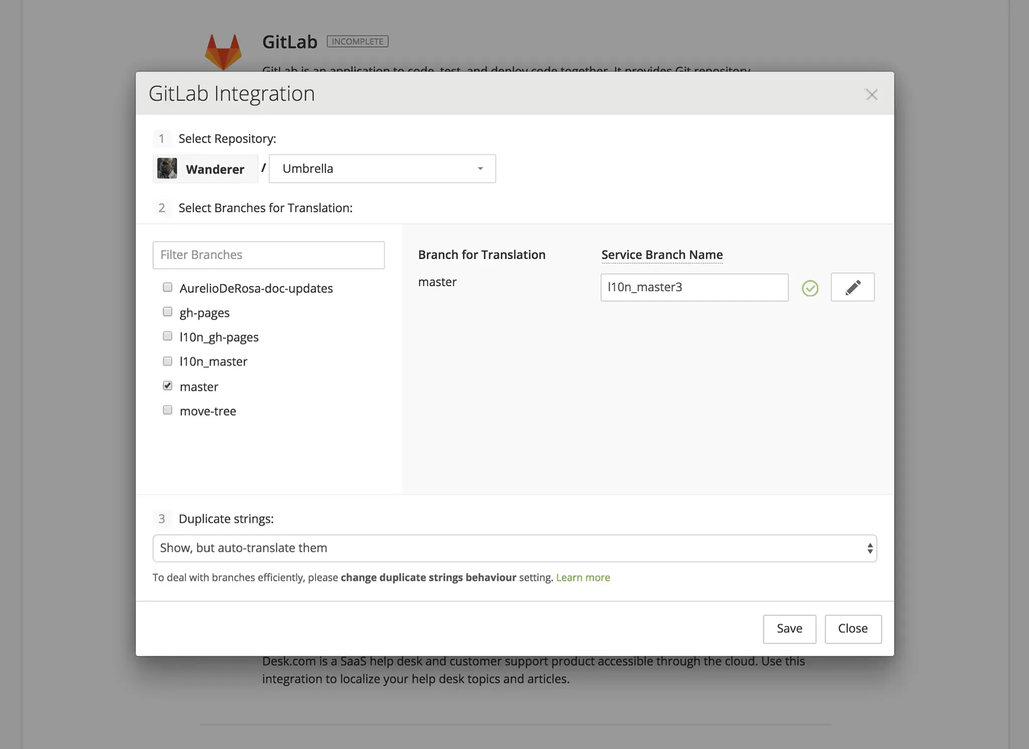Open the Umbrella repository dropdown
The height and width of the screenshot is (749, 1029).
pos(382,169)
